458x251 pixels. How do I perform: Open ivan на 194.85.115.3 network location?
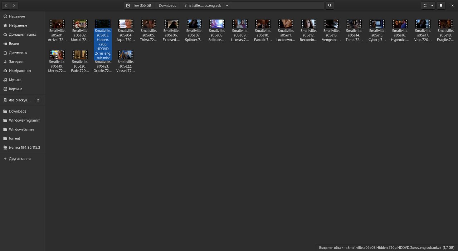(22, 147)
